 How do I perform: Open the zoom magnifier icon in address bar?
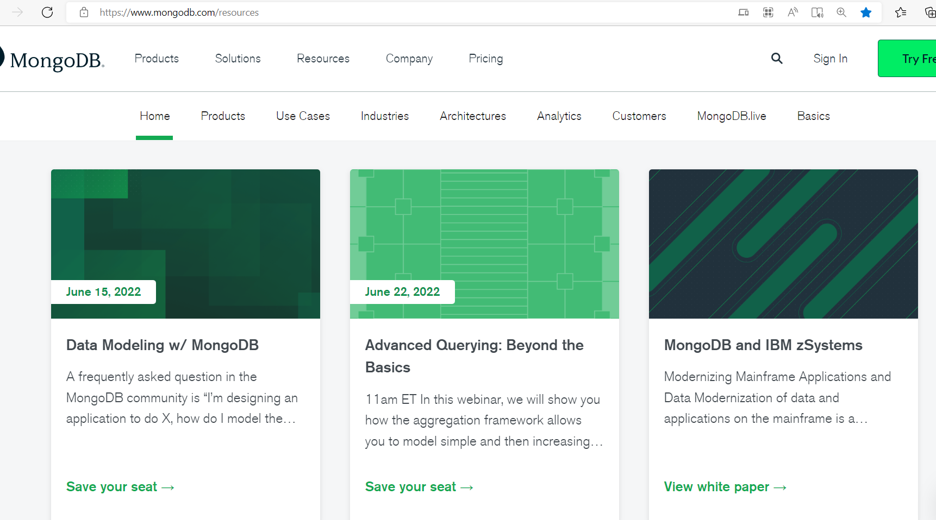click(x=841, y=12)
